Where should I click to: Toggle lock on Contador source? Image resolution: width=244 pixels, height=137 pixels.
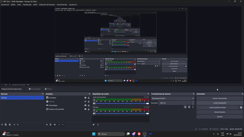point(89,98)
